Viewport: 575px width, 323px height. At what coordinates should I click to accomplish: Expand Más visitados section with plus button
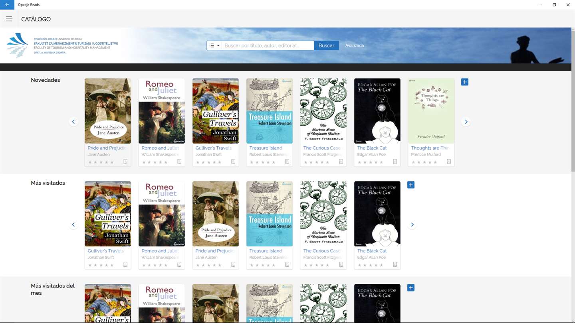(411, 185)
